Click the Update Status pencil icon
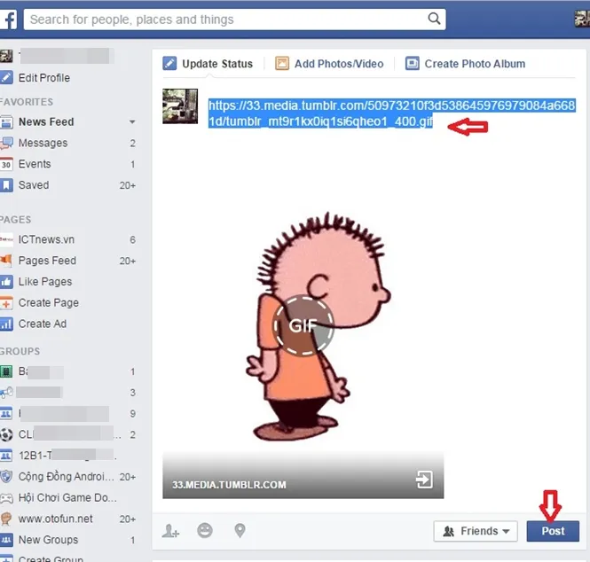590x562 pixels. (x=169, y=64)
